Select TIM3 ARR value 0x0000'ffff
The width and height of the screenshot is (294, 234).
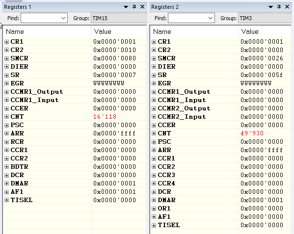click(x=262, y=150)
